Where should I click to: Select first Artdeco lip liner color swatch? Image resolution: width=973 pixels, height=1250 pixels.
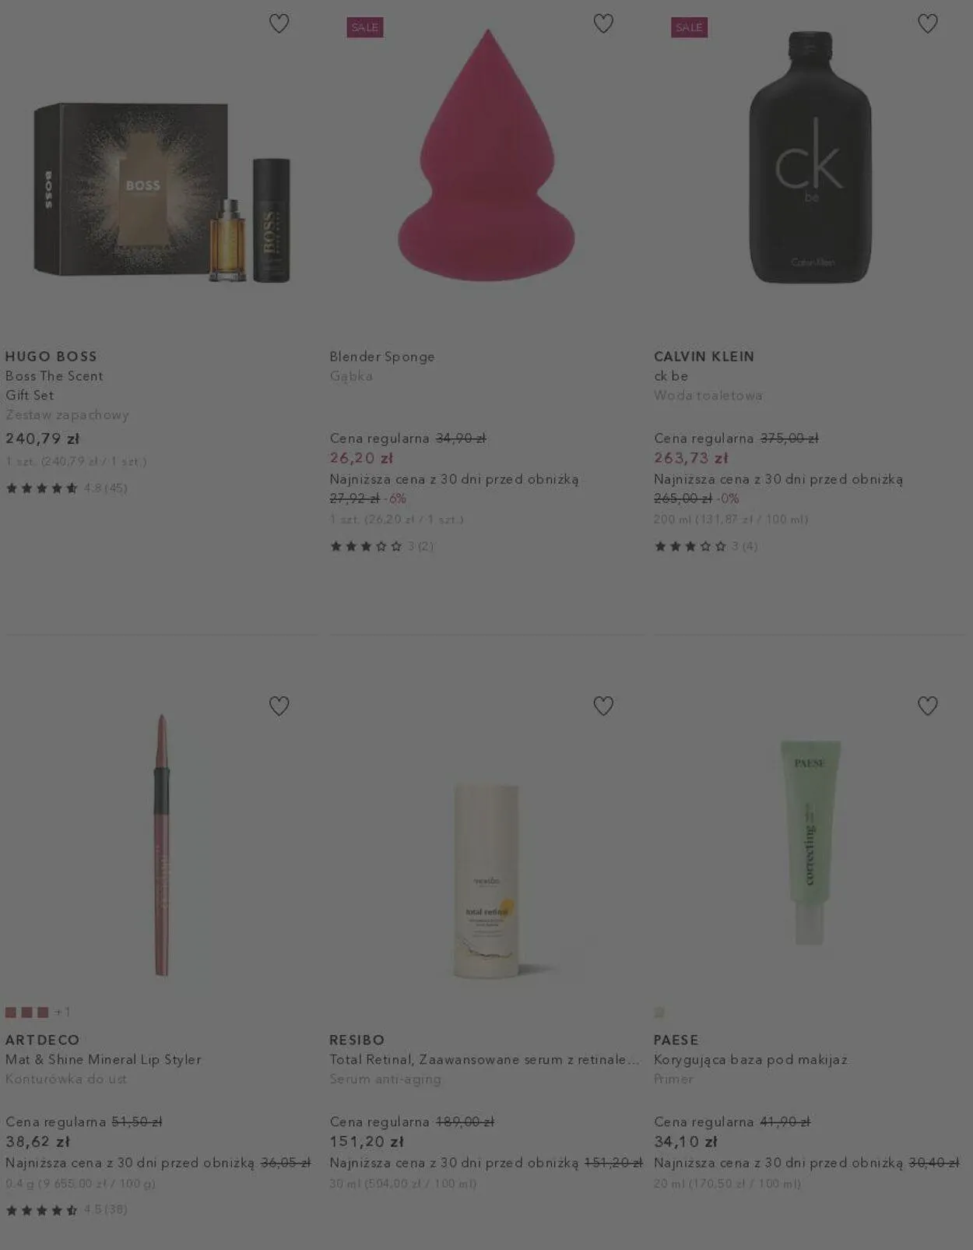tap(11, 1012)
